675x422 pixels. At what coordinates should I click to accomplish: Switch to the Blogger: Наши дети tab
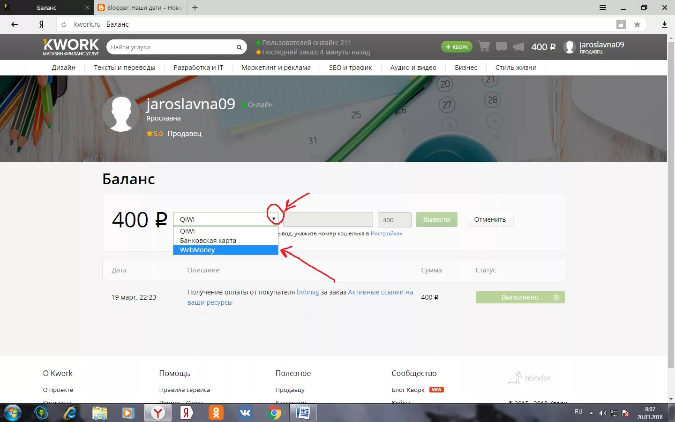[140, 8]
